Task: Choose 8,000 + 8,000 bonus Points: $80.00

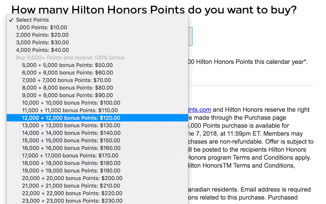Action: click(67, 88)
